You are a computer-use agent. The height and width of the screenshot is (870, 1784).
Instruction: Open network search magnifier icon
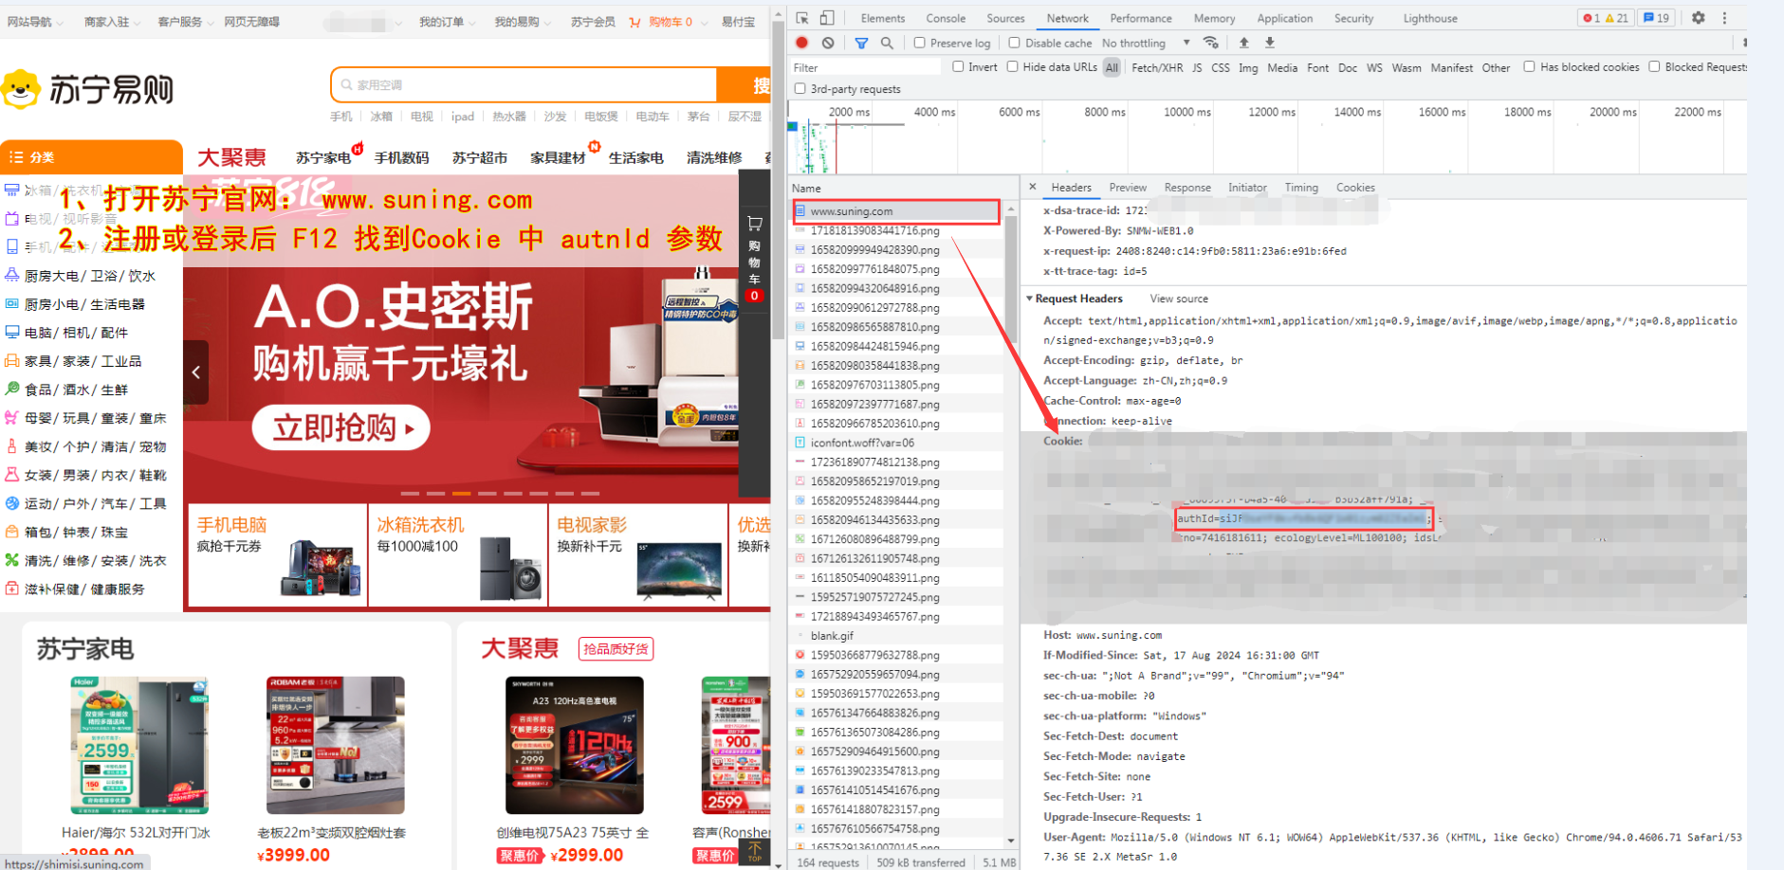click(x=887, y=43)
